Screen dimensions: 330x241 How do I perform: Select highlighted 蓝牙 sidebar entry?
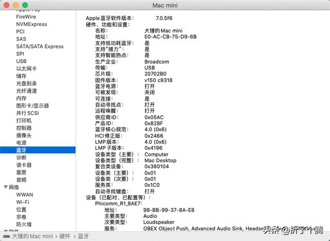38,150
